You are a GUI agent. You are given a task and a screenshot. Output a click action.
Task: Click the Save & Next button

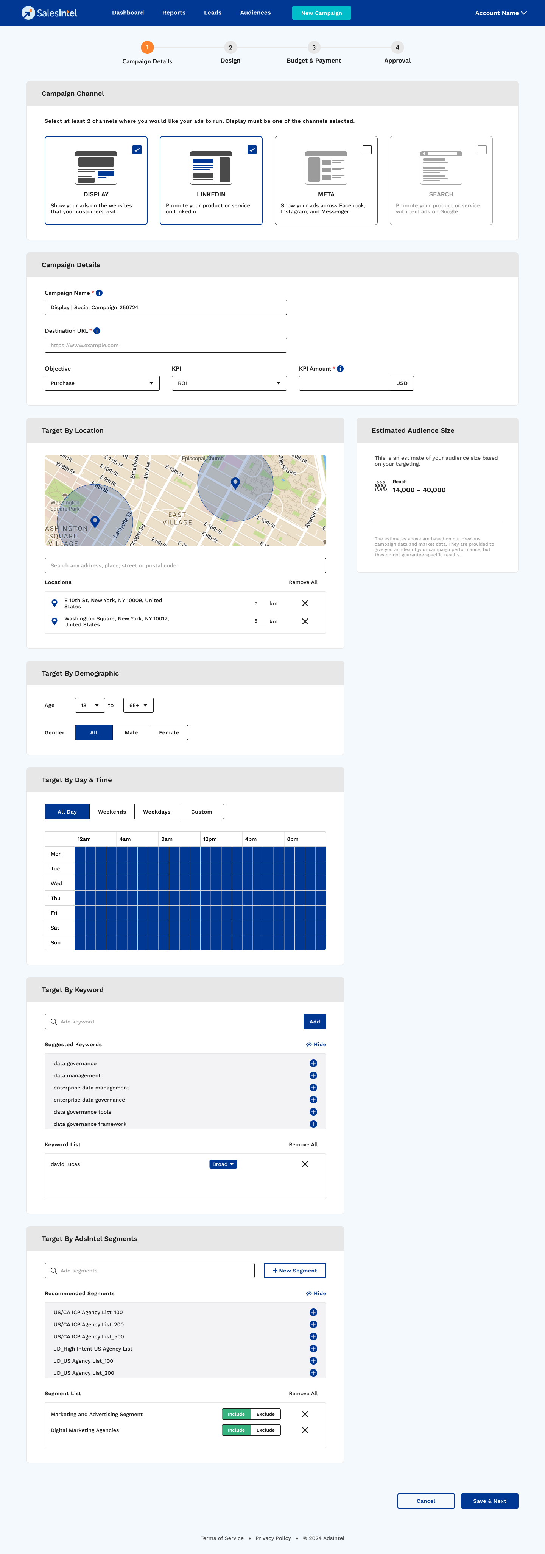[489, 1501]
